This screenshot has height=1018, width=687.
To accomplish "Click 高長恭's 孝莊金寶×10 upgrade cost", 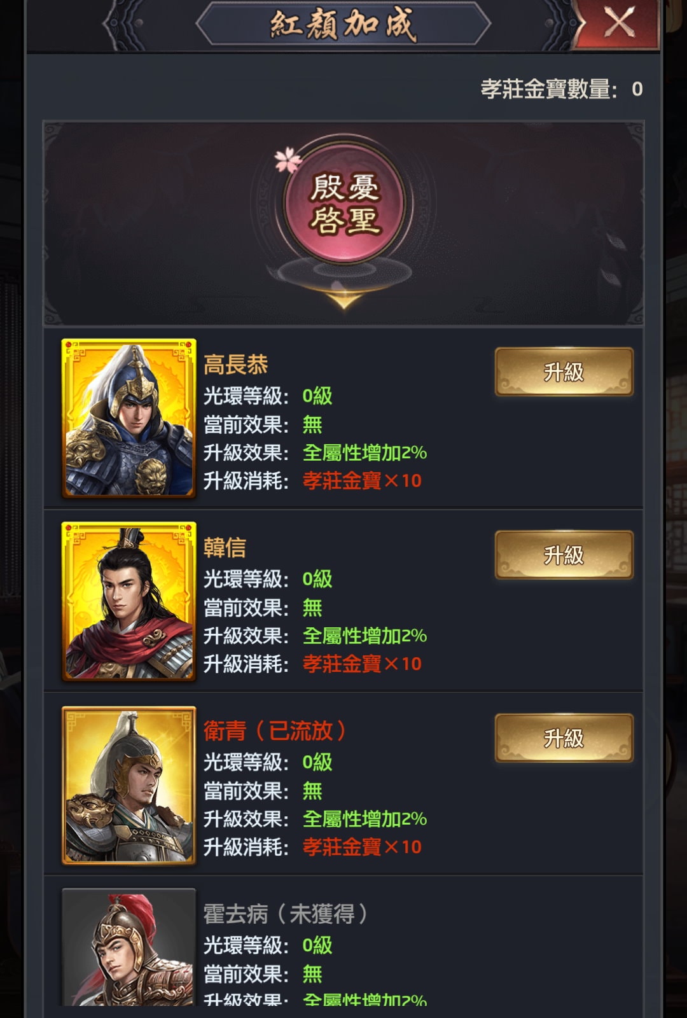I will (362, 480).
